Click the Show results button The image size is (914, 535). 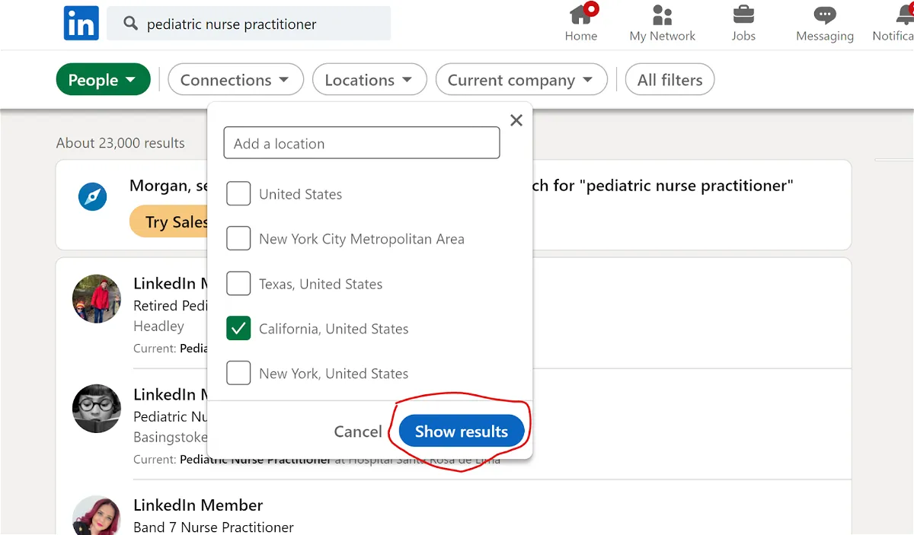[462, 432]
